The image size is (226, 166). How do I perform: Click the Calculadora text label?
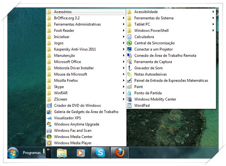144,37
